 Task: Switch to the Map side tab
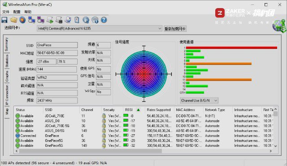coord(7,111)
